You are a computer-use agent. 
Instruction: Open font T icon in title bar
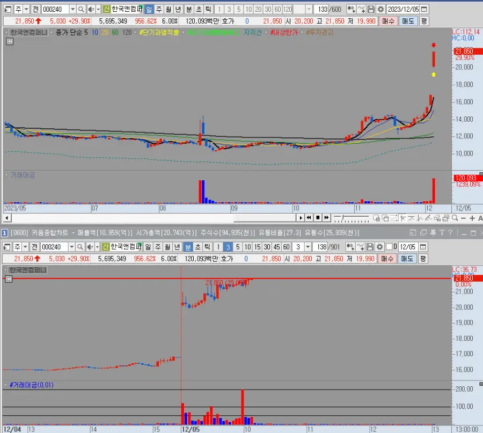(442, 233)
